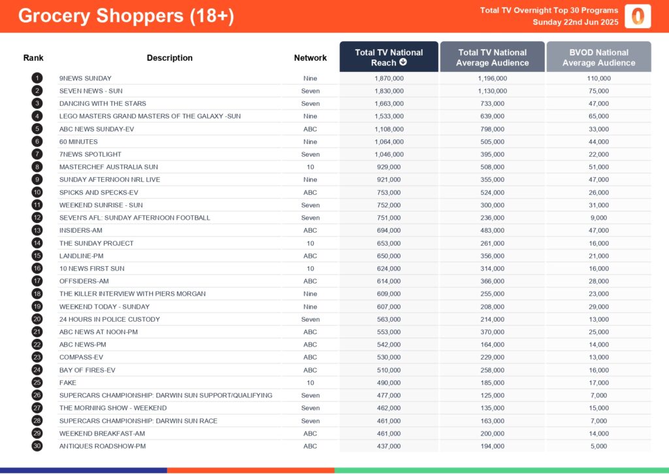Click the 1,870,000 reach value cell
Image resolution: width=669 pixels, height=474 pixels.
pos(389,78)
